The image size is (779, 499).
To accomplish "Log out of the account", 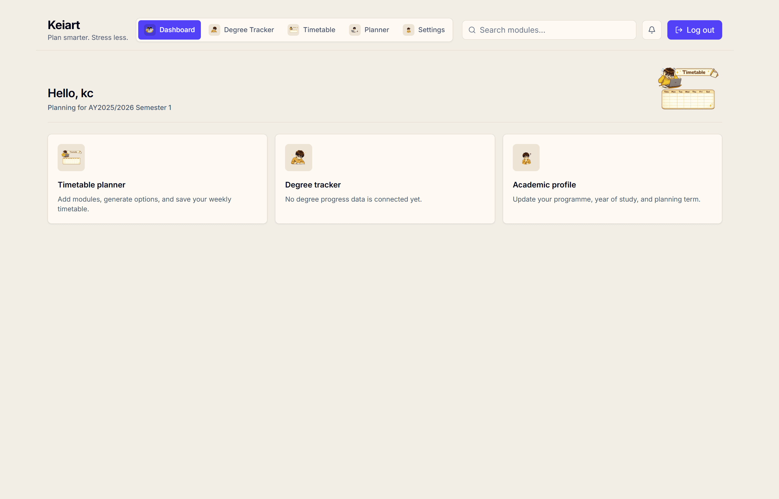I will click(x=695, y=30).
